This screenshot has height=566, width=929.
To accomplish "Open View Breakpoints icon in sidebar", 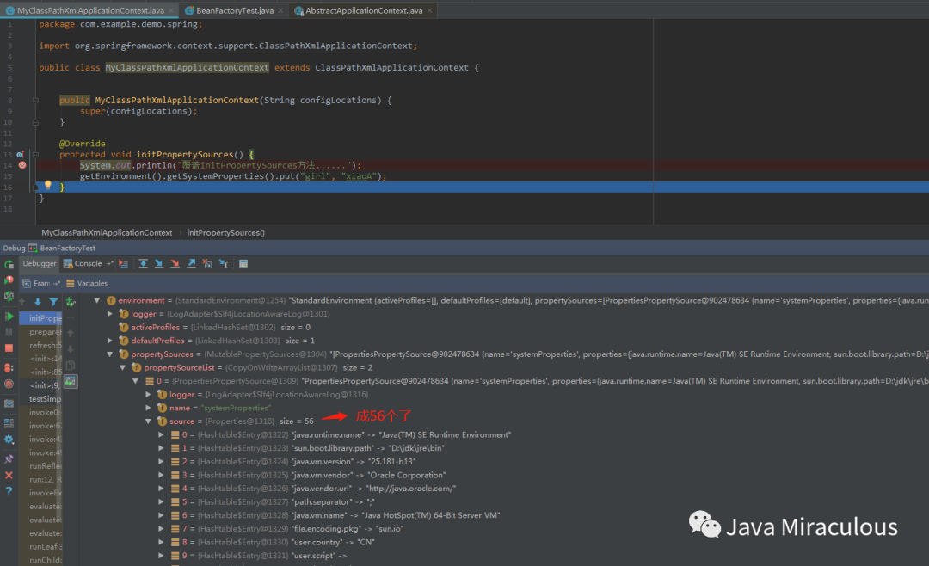I will pos(9,366).
